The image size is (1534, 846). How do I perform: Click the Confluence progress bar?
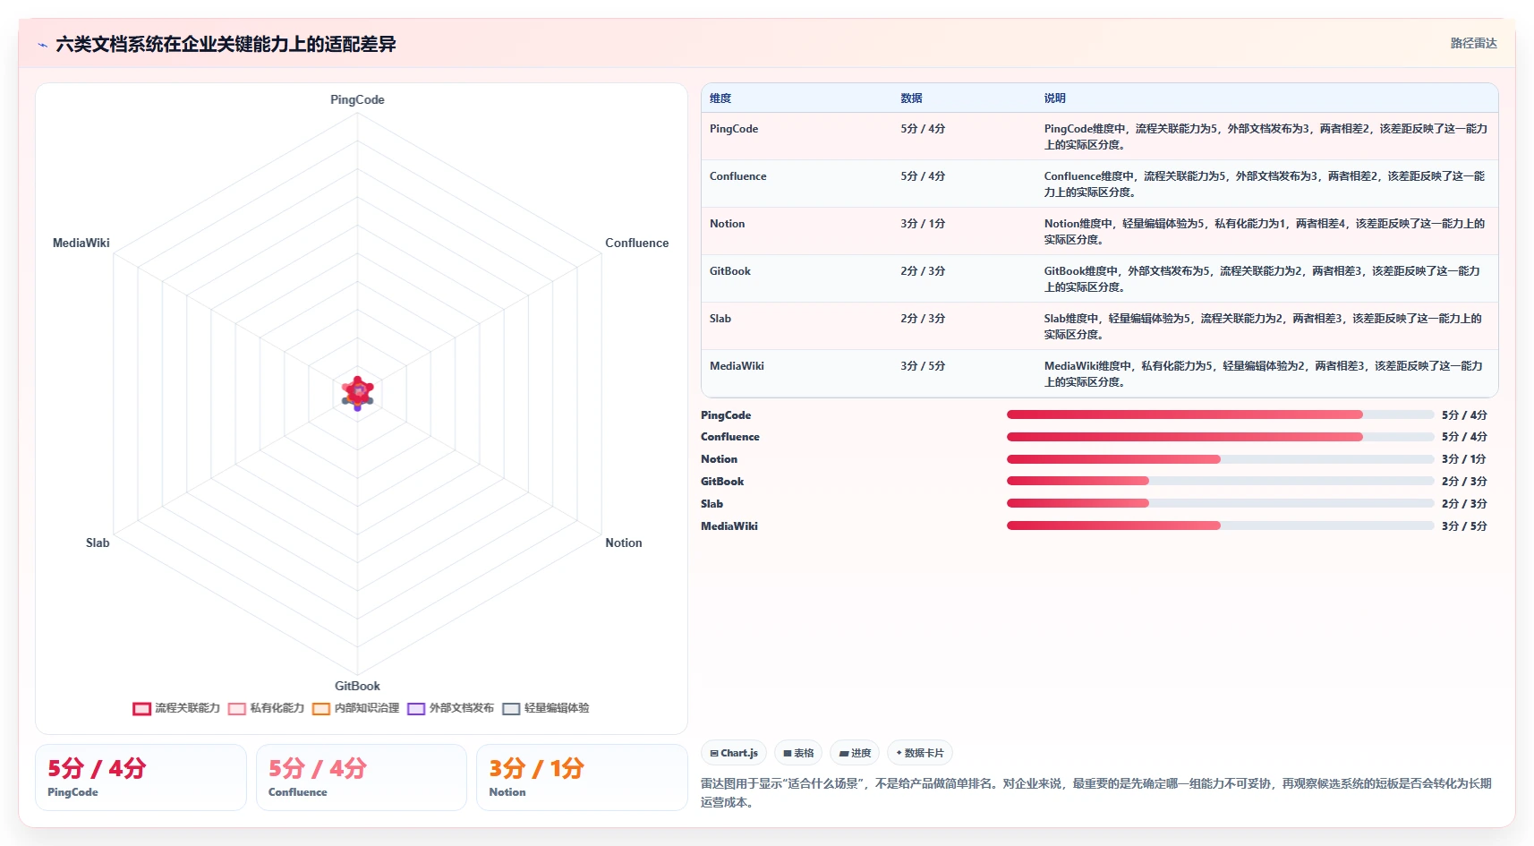[1220, 437]
